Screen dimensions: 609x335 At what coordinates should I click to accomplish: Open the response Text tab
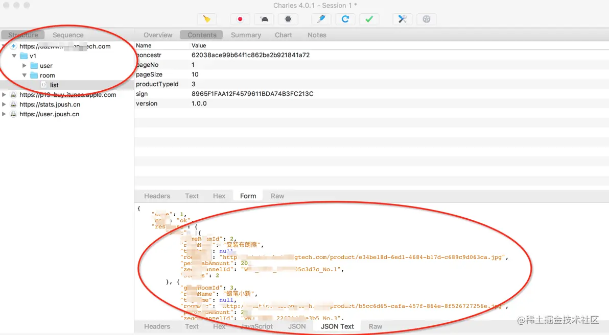pyautogui.click(x=192, y=326)
